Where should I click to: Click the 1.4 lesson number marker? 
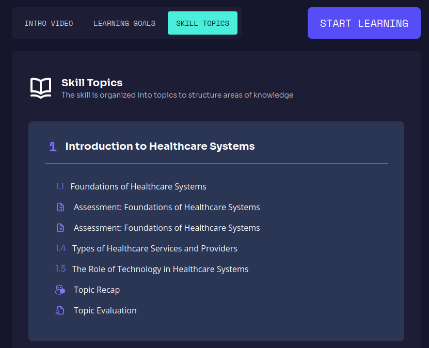61,248
